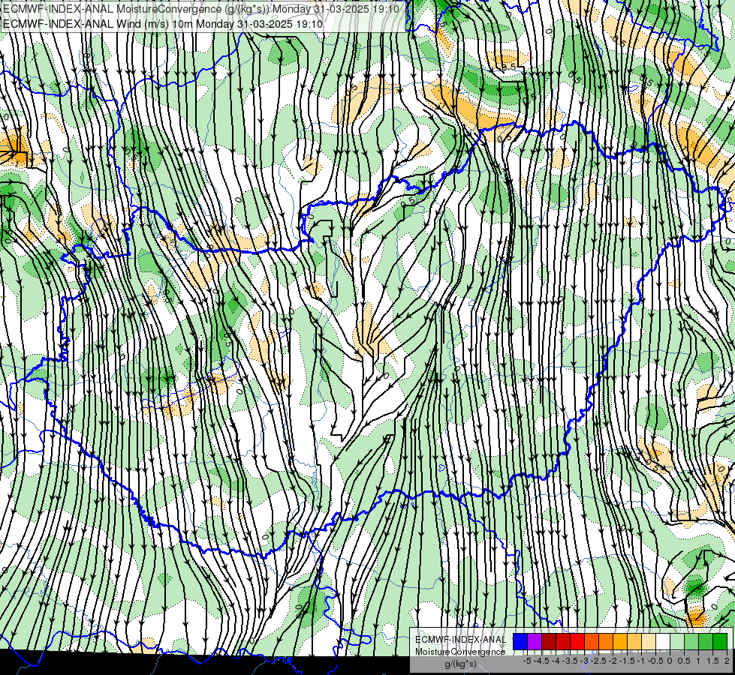
Task: Click the 'Wind (m/s) 10m' title line
Action: pos(163,23)
